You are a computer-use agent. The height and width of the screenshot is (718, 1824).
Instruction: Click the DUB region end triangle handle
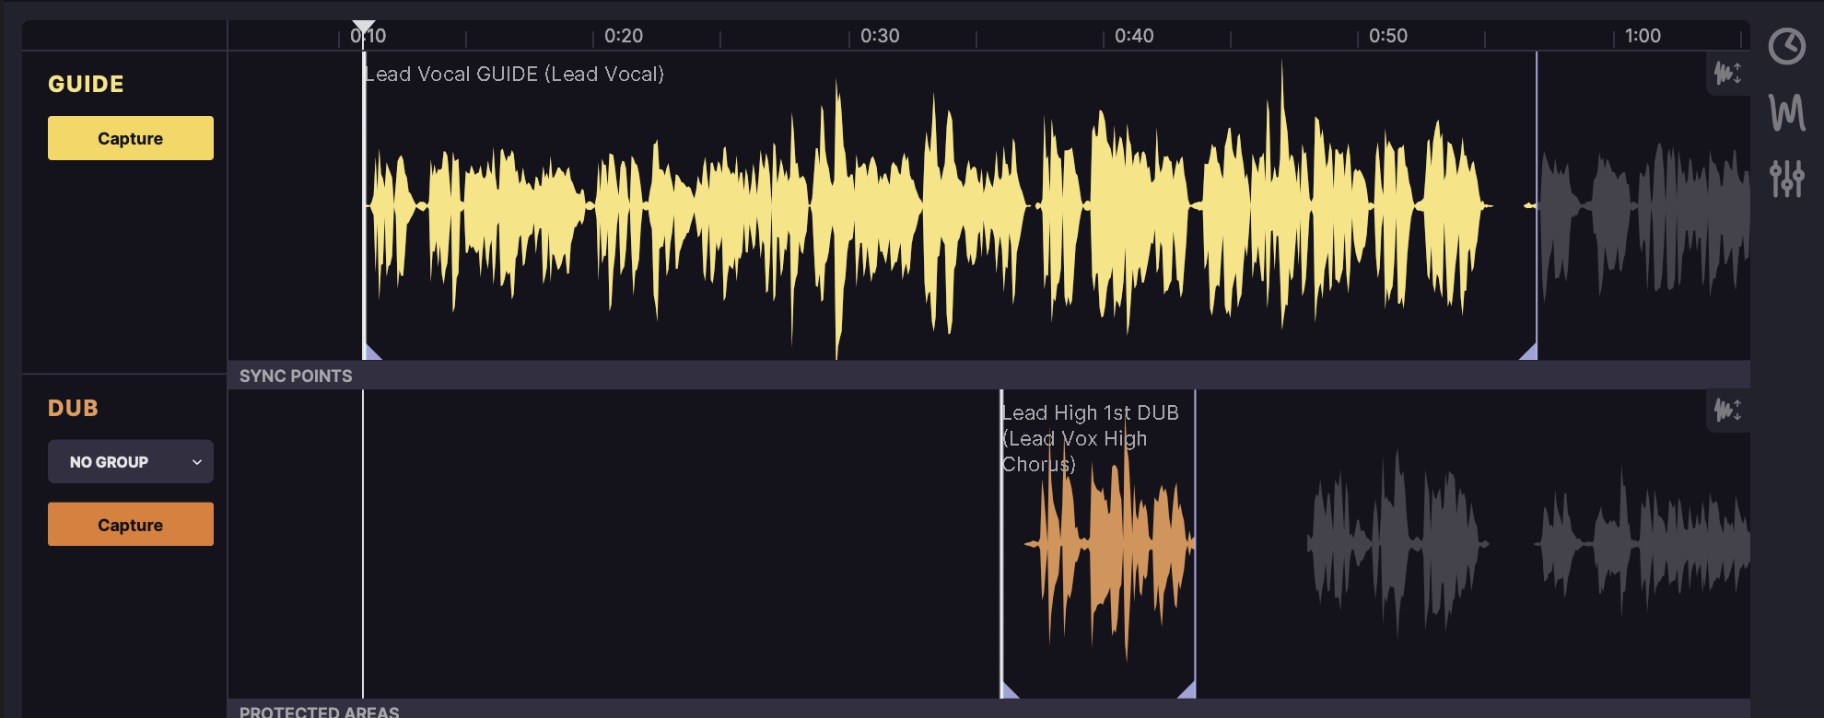(1187, 690)
